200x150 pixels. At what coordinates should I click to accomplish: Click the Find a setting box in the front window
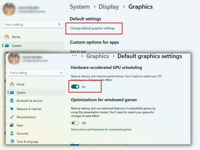coord(34,73)
